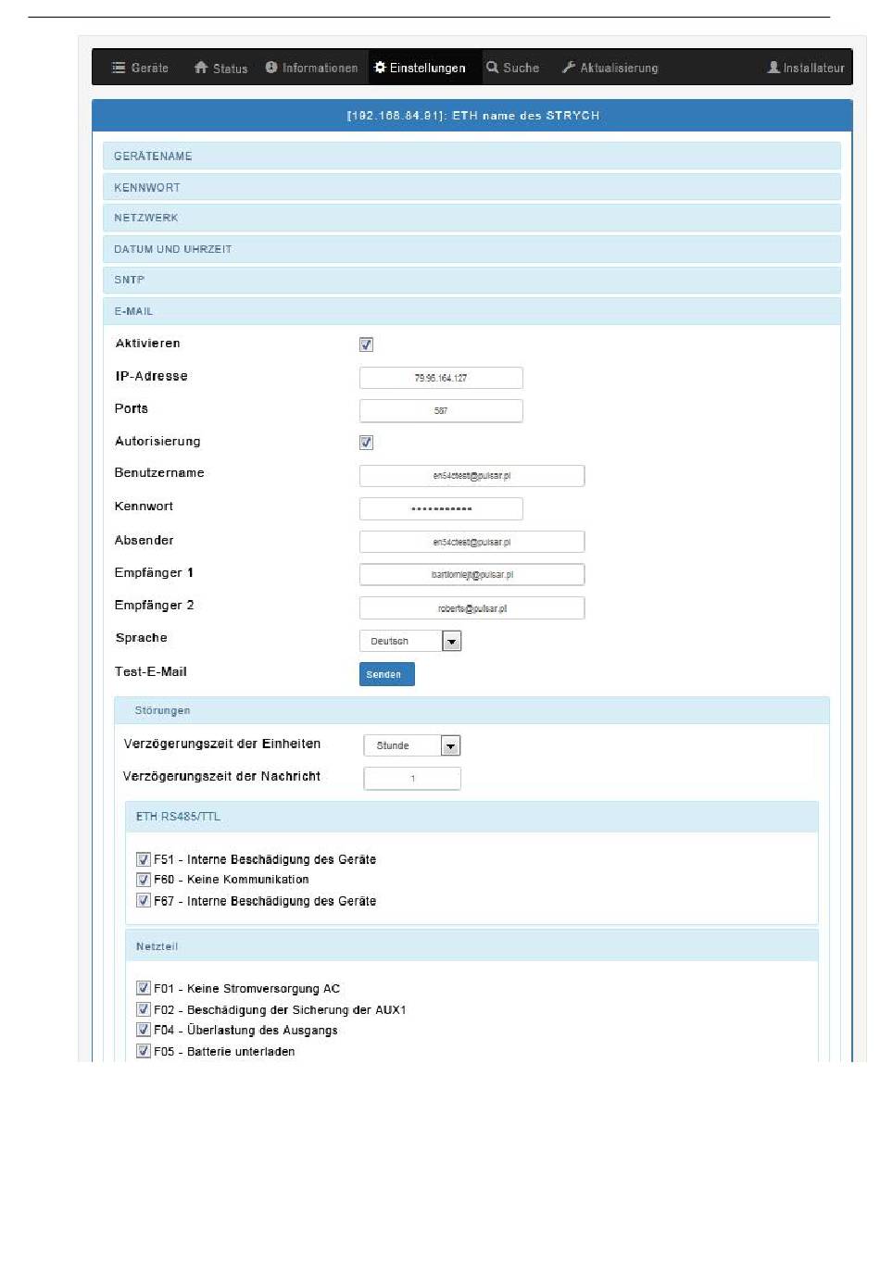880x1276 pixels.
Task: Click the Installateur user icon
Action: pos(773,68)
